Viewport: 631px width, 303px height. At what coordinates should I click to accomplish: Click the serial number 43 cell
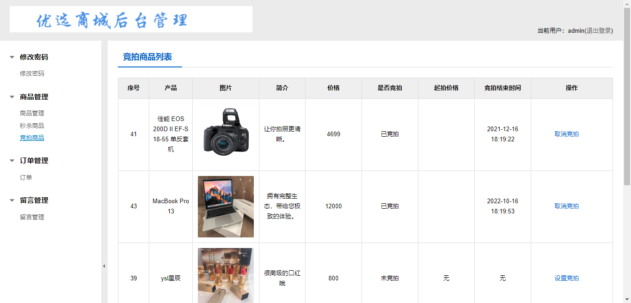coord(134,206)
